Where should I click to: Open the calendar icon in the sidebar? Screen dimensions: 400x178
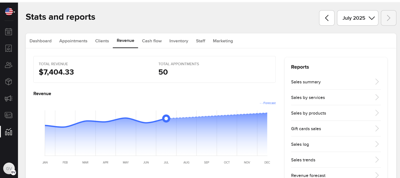[x=9, y=32]
